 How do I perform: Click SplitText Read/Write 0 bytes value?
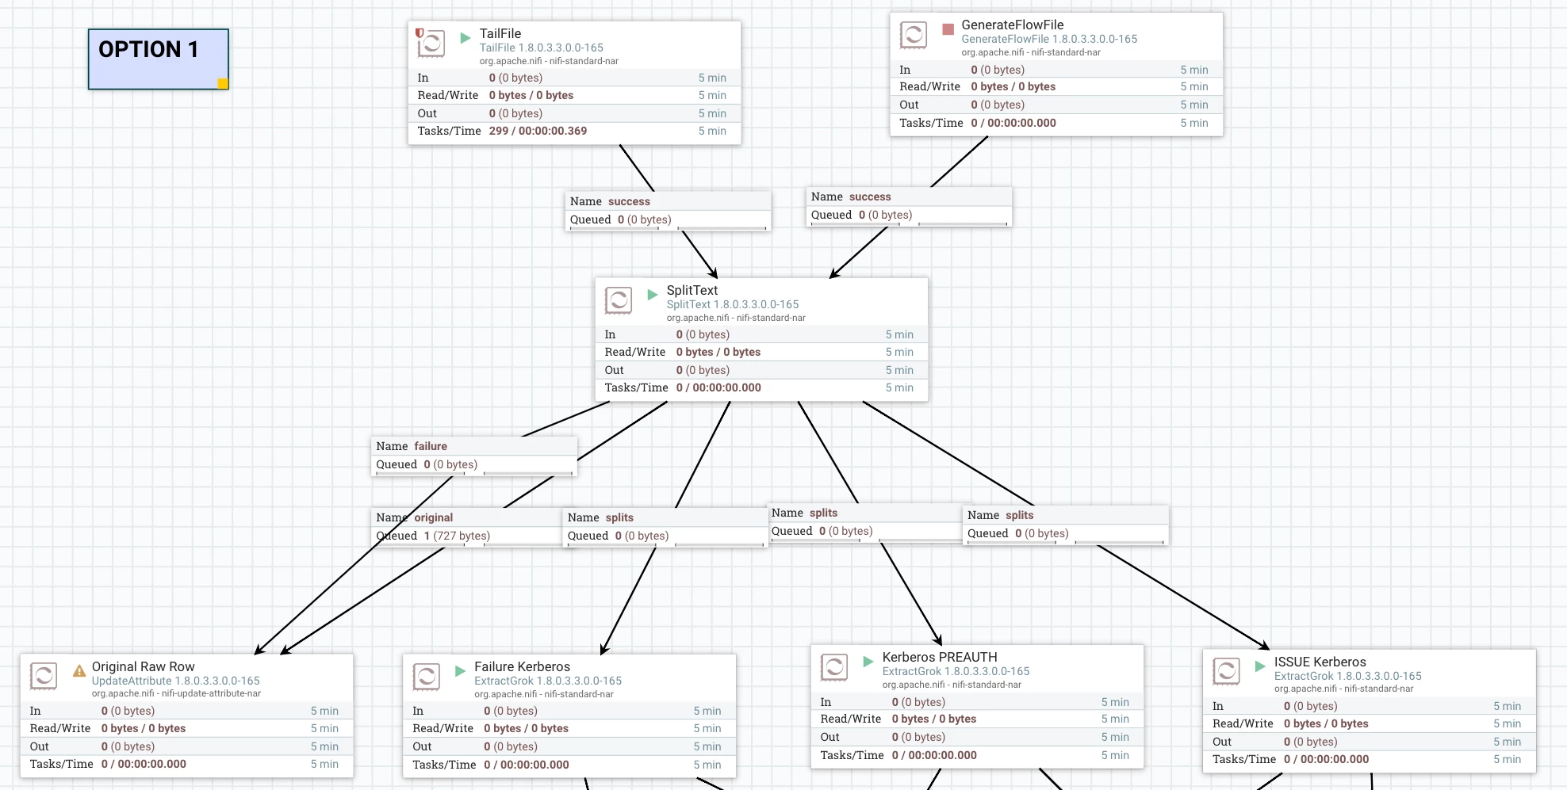pyautogui.click(x=718, y=352)
